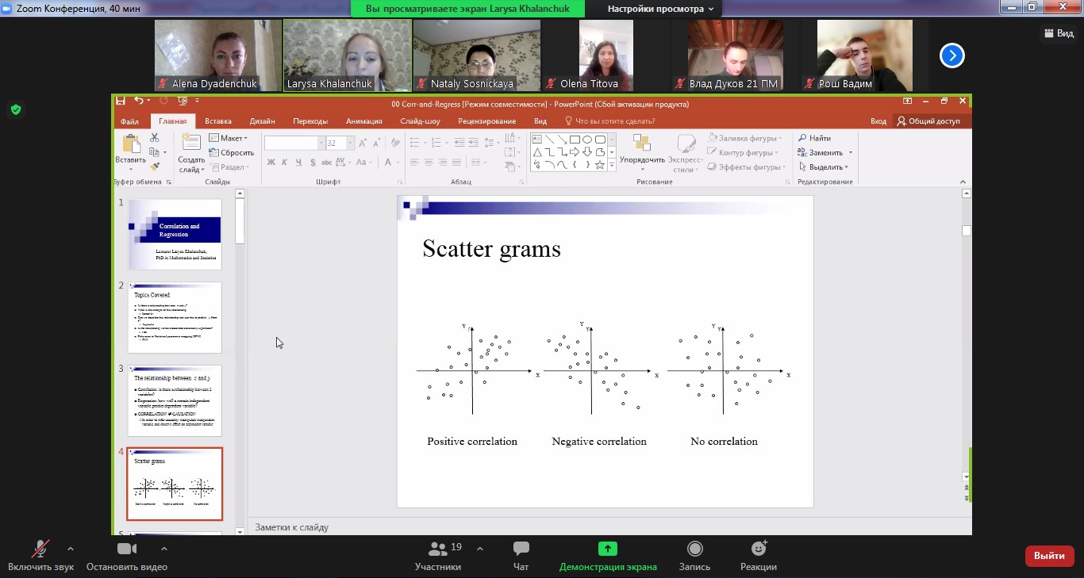Select slide 1 thumbnail Correlation and Regression
This screenshot has height=578, width=1084.
click(175, 234)
